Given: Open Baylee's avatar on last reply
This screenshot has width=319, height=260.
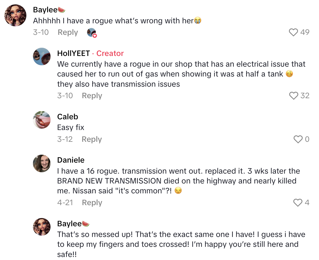Looking at the screenshot, I should (42, 227).
